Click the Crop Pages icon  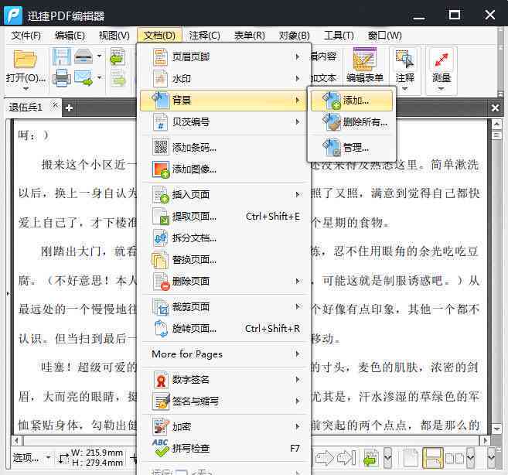coord(161,306)
